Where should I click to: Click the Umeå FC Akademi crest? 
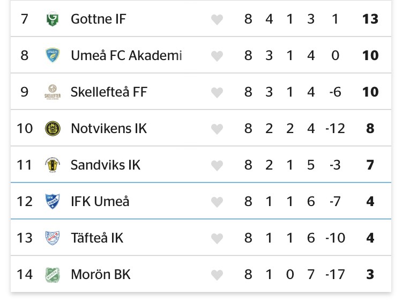tap(53, 56)
